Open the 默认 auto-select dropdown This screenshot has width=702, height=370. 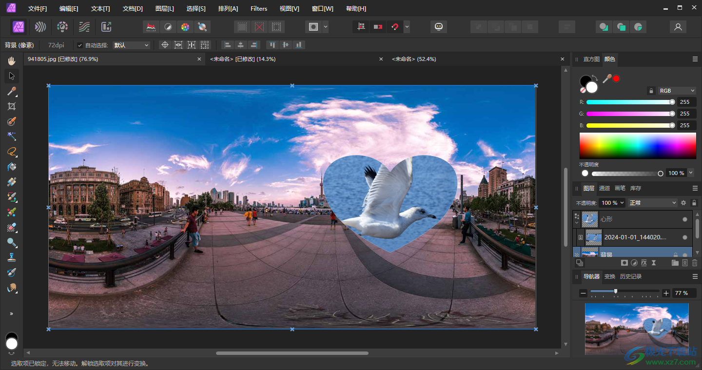tap(131, 45)
